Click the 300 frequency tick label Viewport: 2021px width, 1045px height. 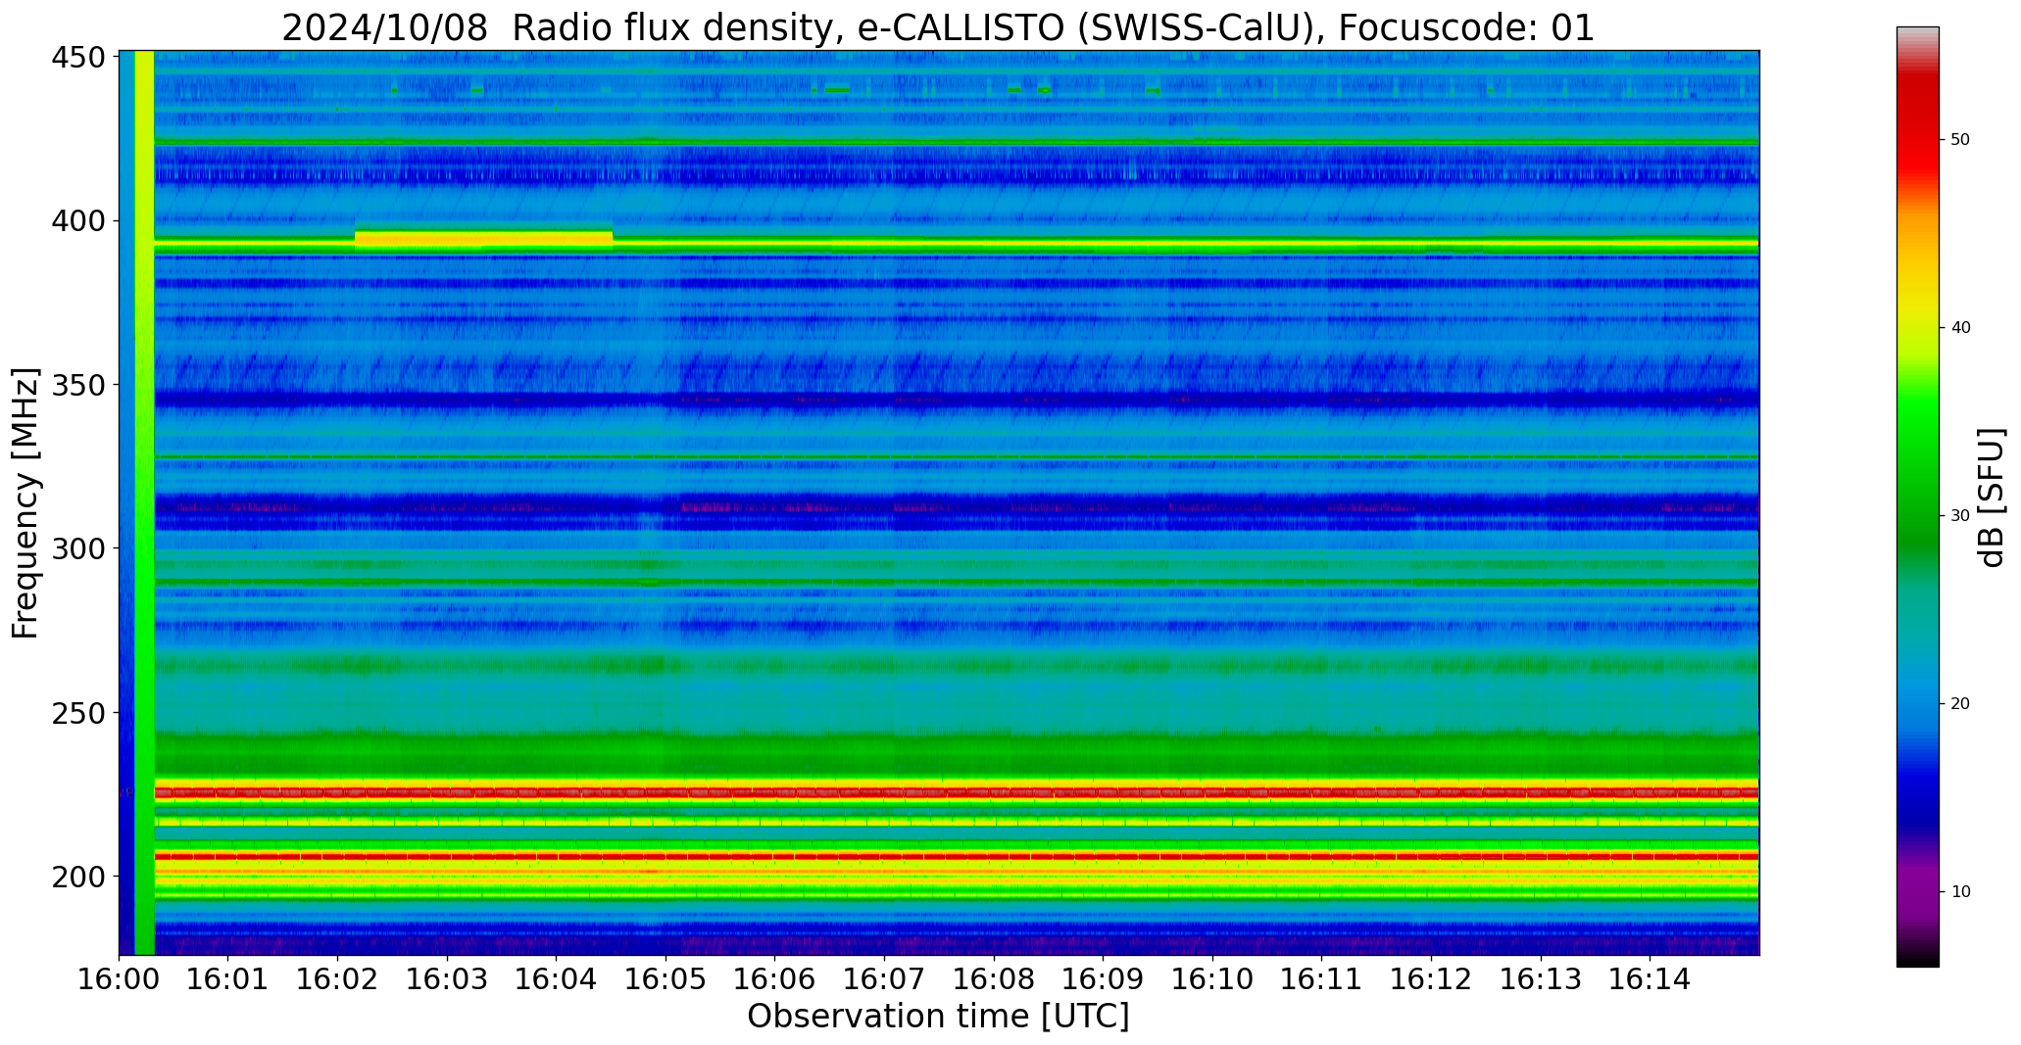pyautogui.click(x=77, y=548)
